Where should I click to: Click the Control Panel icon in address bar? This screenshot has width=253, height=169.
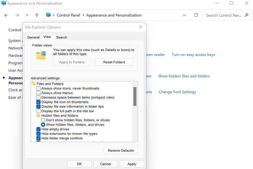click(x=48, y=15)
